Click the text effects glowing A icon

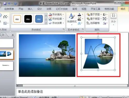point(79,23)
